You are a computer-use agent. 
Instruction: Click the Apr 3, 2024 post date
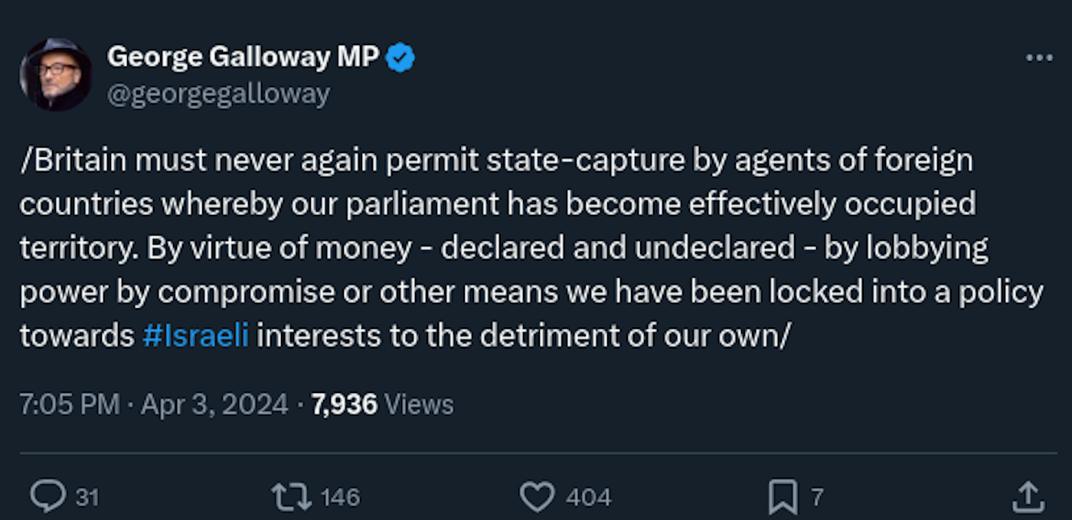(x=216, y=405)
